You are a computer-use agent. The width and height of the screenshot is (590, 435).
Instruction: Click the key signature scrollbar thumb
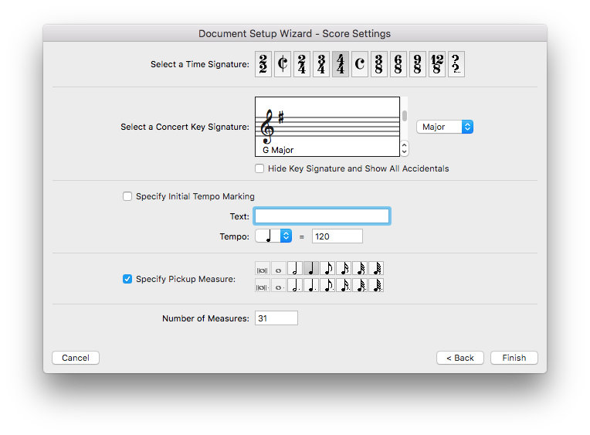[x=405, y=116]
